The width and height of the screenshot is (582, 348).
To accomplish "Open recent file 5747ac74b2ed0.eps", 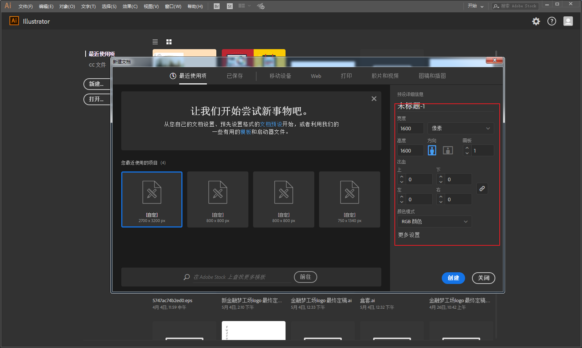I will point(172,300).
